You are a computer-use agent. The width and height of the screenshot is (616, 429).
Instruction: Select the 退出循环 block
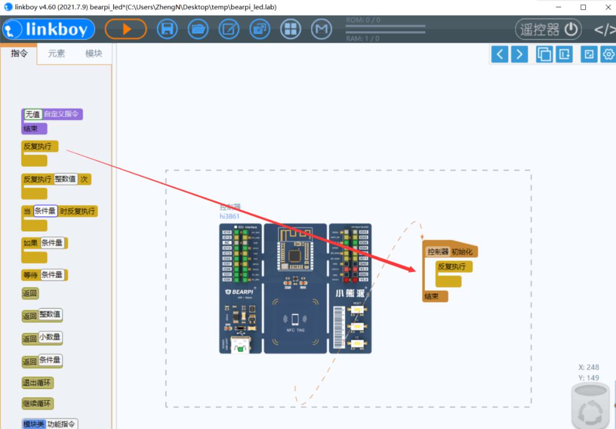[x=37, y=383]
